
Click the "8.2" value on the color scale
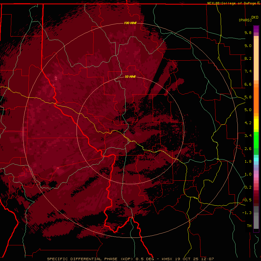248,58
